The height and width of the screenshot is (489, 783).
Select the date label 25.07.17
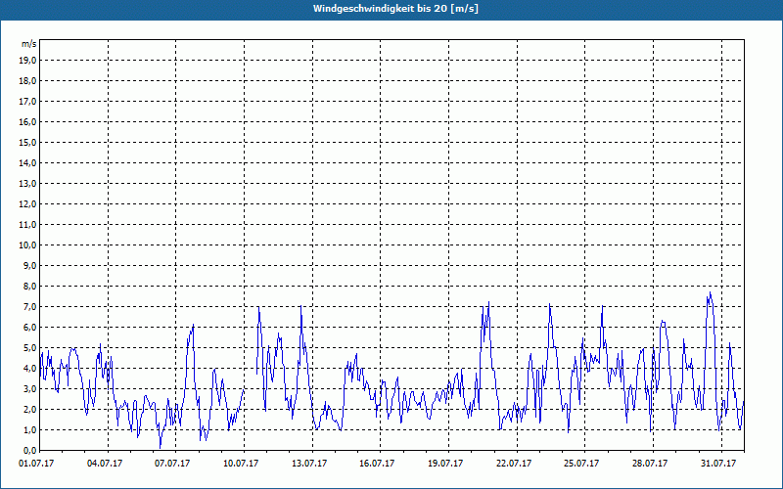[581, 464]
